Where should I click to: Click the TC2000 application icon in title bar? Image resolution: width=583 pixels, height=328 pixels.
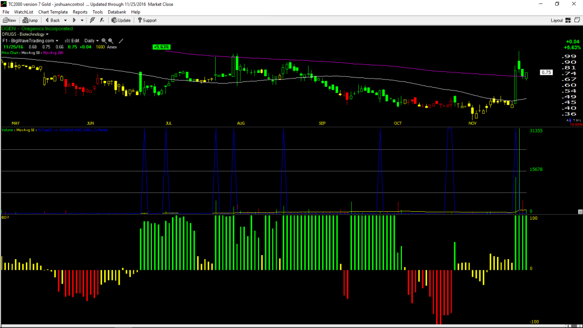[4, 4]
